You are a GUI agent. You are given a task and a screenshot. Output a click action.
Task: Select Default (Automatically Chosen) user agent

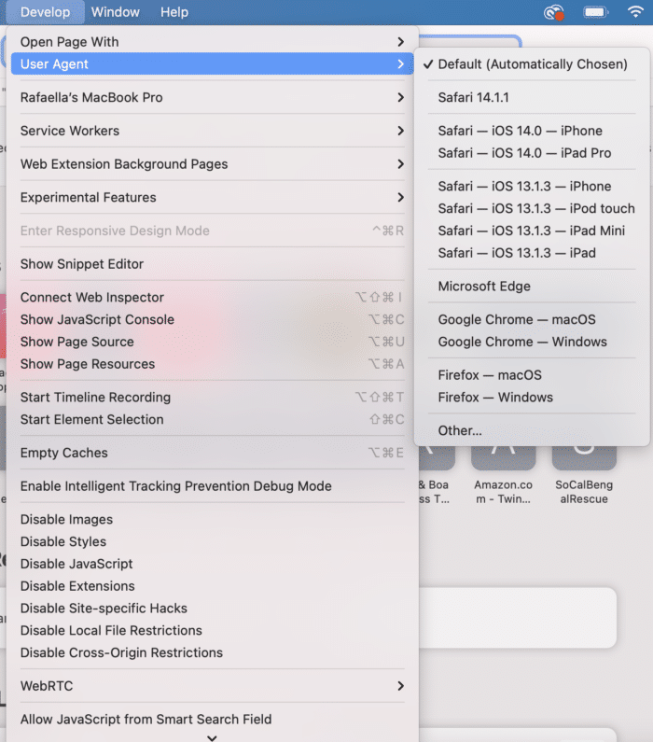click(x=532, y=63)
